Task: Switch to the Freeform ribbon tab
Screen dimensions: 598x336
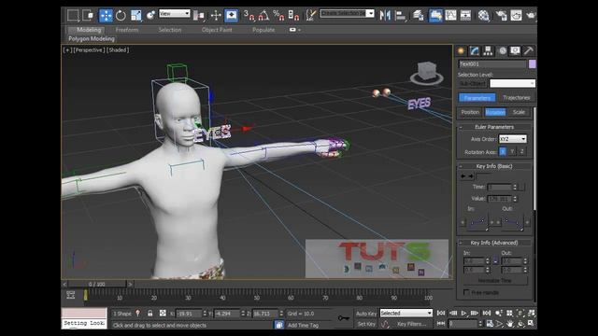Action: (x=127, y=30)
